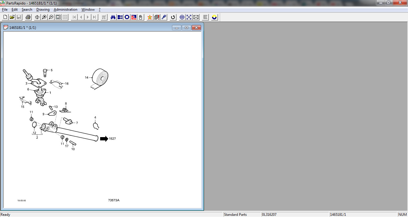Click the black arrow pointing to 1527
This screenshot has width=408, height=217.
[104, 139]
